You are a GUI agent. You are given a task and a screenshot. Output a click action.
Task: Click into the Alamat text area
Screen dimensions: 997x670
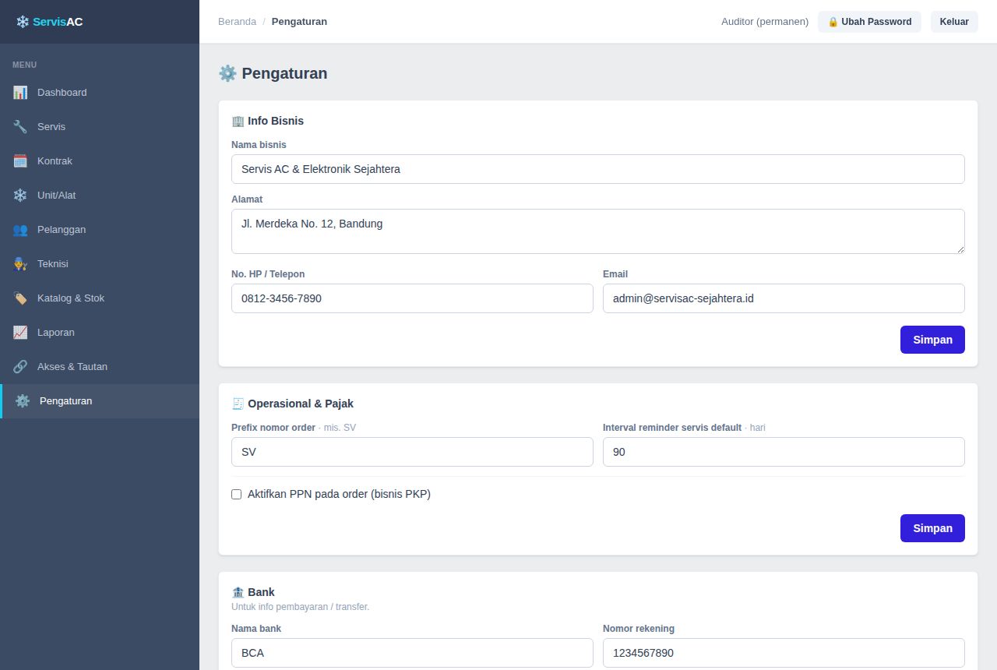pyautogui.click(x=598, y=231)
